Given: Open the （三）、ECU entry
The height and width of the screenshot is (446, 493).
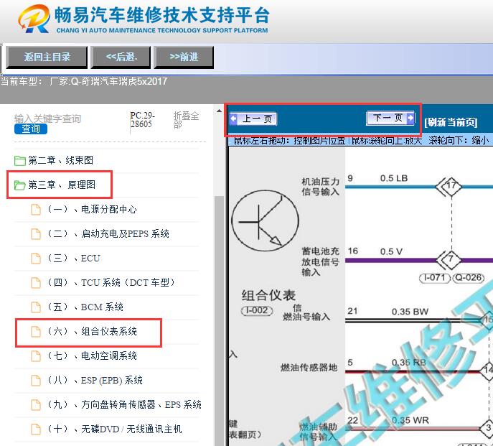Looking at the screenshot, I should (73, 258).
